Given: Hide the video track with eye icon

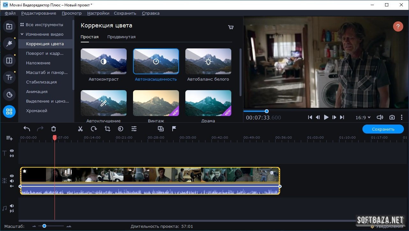Looking at the screenshot, I should point(12,176).
